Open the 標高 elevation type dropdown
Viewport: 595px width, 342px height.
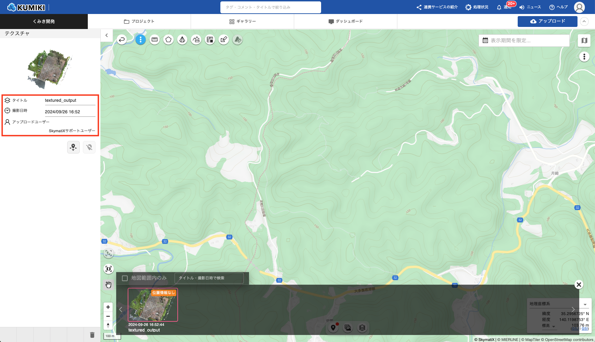click(548, 326)
